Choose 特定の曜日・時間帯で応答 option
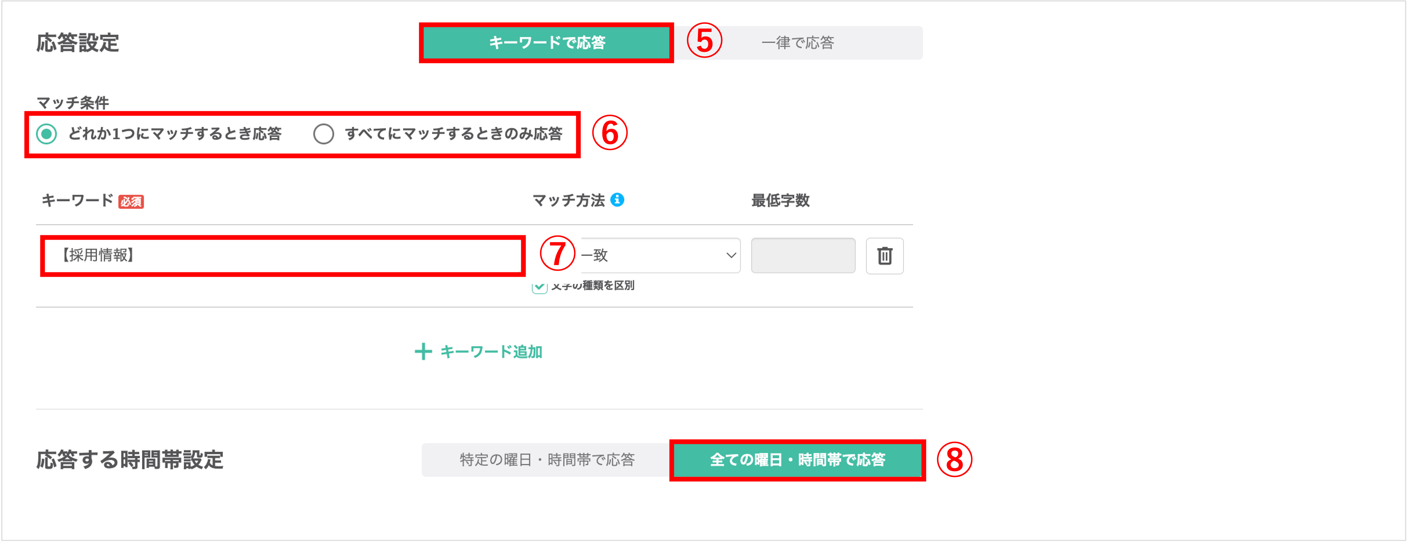The image size is (1407, 542). click(x=547, y=460)
